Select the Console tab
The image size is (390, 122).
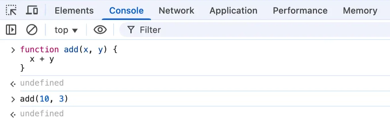pos(126,10)
